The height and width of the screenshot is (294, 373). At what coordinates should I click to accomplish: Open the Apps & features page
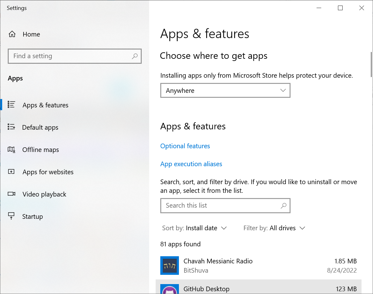point(74,105)
